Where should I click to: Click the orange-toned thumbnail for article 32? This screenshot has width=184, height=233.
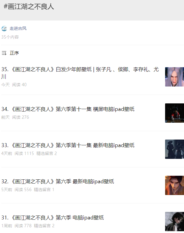point(174,185)
